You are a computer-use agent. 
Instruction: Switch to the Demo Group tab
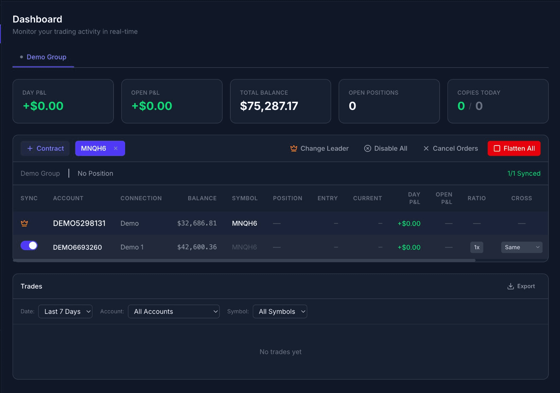pos(47,57)
